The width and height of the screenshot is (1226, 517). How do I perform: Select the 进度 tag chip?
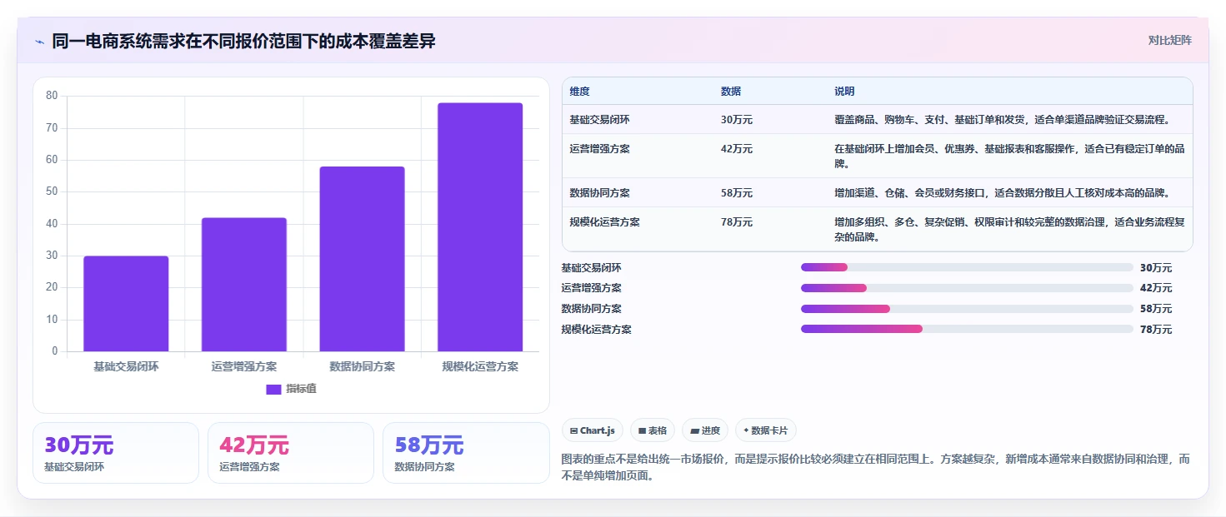click(705, 430)
